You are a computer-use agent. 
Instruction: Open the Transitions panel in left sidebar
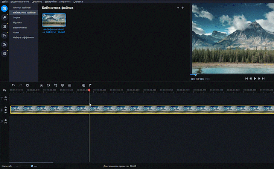(4, 26)
